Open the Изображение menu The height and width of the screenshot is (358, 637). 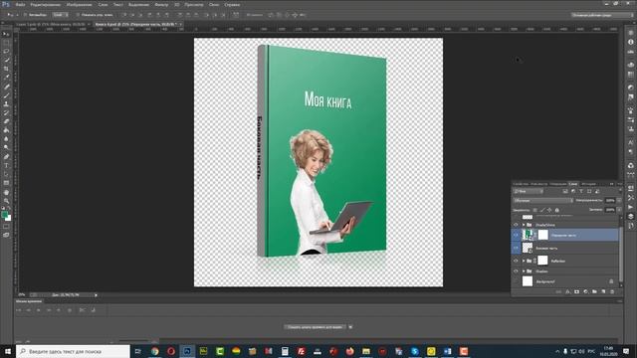click(79, 4)
